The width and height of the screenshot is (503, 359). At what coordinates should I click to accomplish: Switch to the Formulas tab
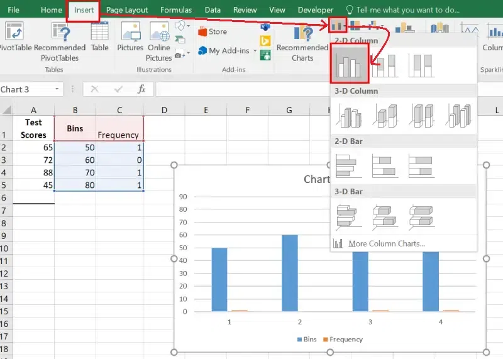tap(176, 10)
